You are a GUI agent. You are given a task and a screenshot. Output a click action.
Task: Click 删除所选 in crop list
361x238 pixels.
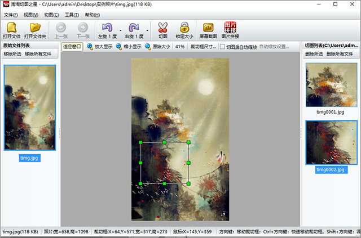[x=314, y=54]
